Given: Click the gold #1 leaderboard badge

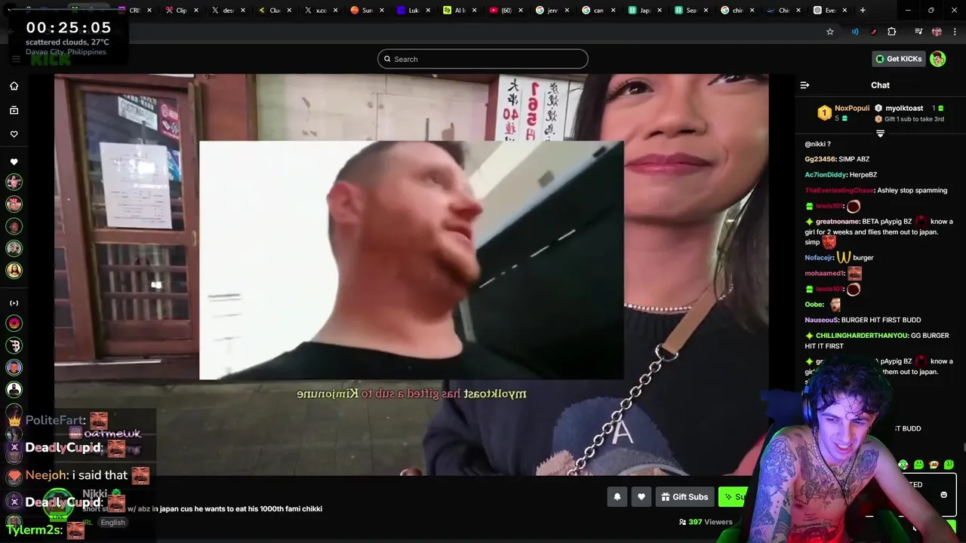Looking at the screenshot, I should pyautogui.click(x=824, y=113).
